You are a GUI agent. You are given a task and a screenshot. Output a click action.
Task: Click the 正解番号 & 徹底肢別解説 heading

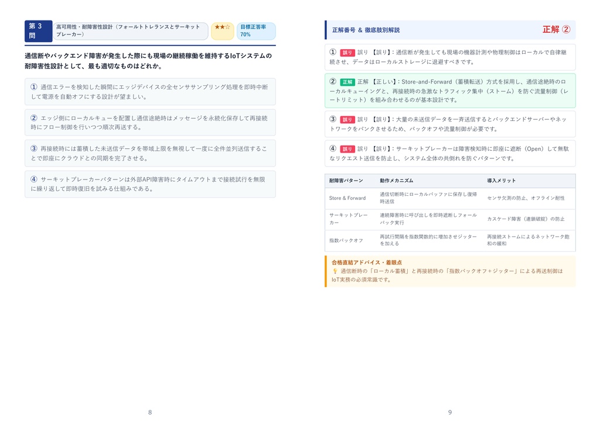click(366, 30)
